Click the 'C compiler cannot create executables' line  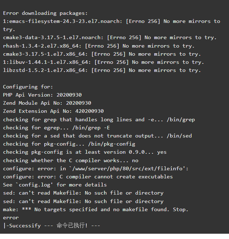[x=88, y=177]
